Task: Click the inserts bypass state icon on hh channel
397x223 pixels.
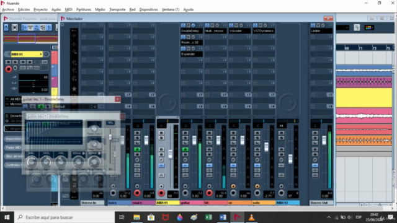Action: click(210, 165)
